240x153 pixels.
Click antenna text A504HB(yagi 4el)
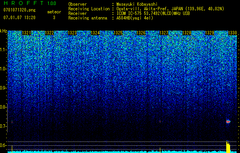click(135, 18)
